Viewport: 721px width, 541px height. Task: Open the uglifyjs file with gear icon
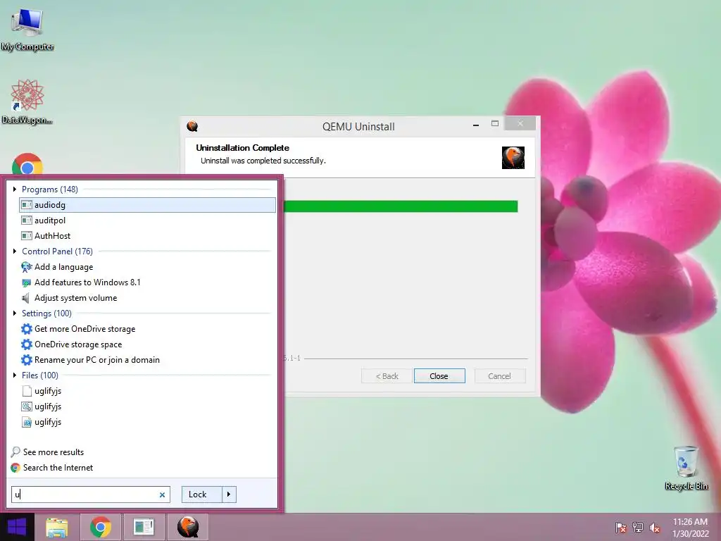(x=148, y=406)
